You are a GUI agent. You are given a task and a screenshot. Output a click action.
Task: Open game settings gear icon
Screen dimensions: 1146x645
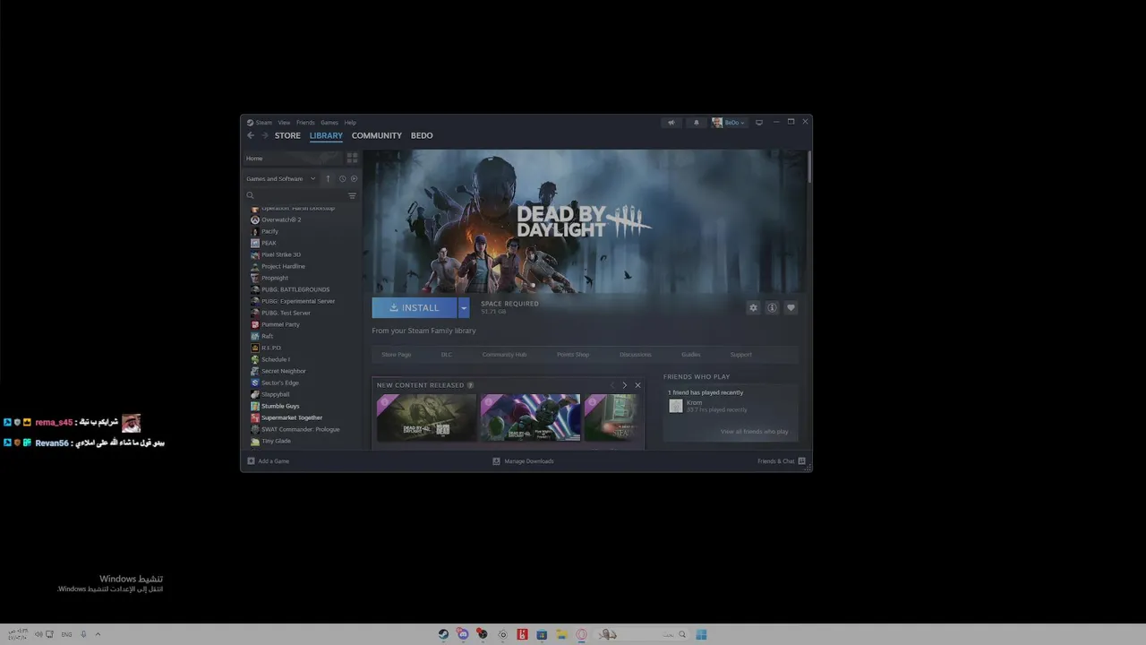[753, 307]
